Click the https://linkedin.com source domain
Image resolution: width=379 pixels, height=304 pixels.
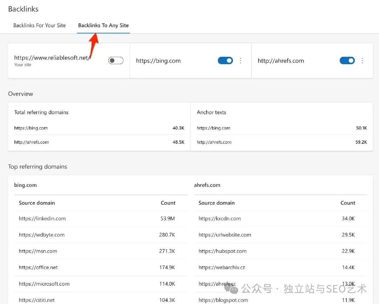point(42,218)
